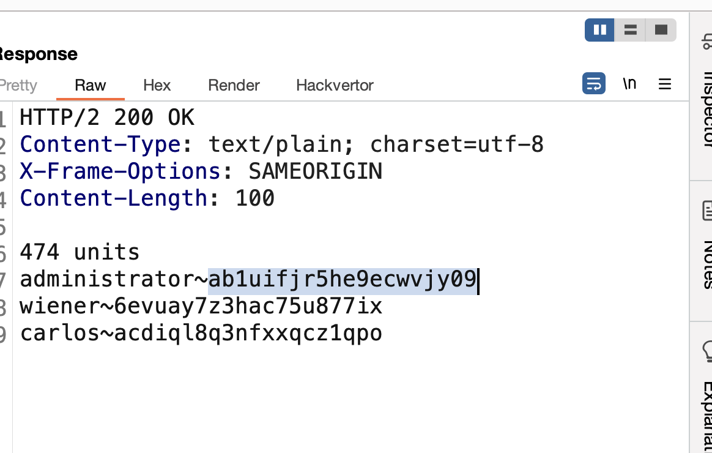Open the response hamburger options menu
The width and height of the screenshot is (712, 453).
coord(665,84)
